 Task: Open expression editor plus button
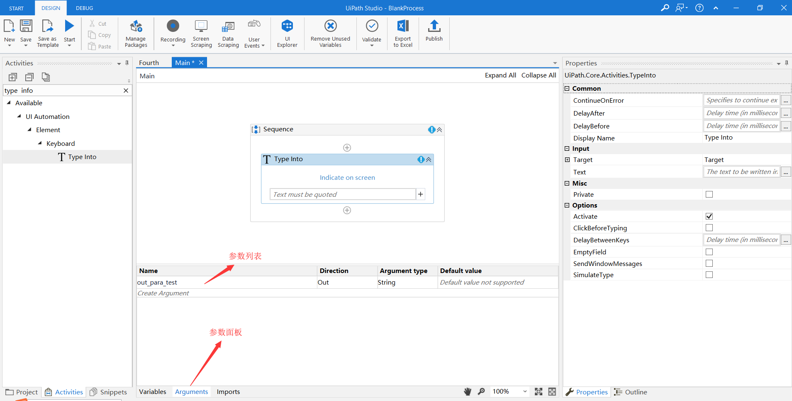pos(421,194)
